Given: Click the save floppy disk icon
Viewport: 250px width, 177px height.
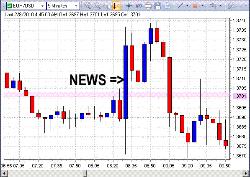Looking at the screenshot, I should [x=158, y=6].
